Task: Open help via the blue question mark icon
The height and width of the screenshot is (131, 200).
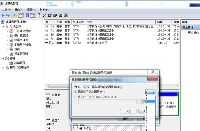Action: [x=27, y=15]
